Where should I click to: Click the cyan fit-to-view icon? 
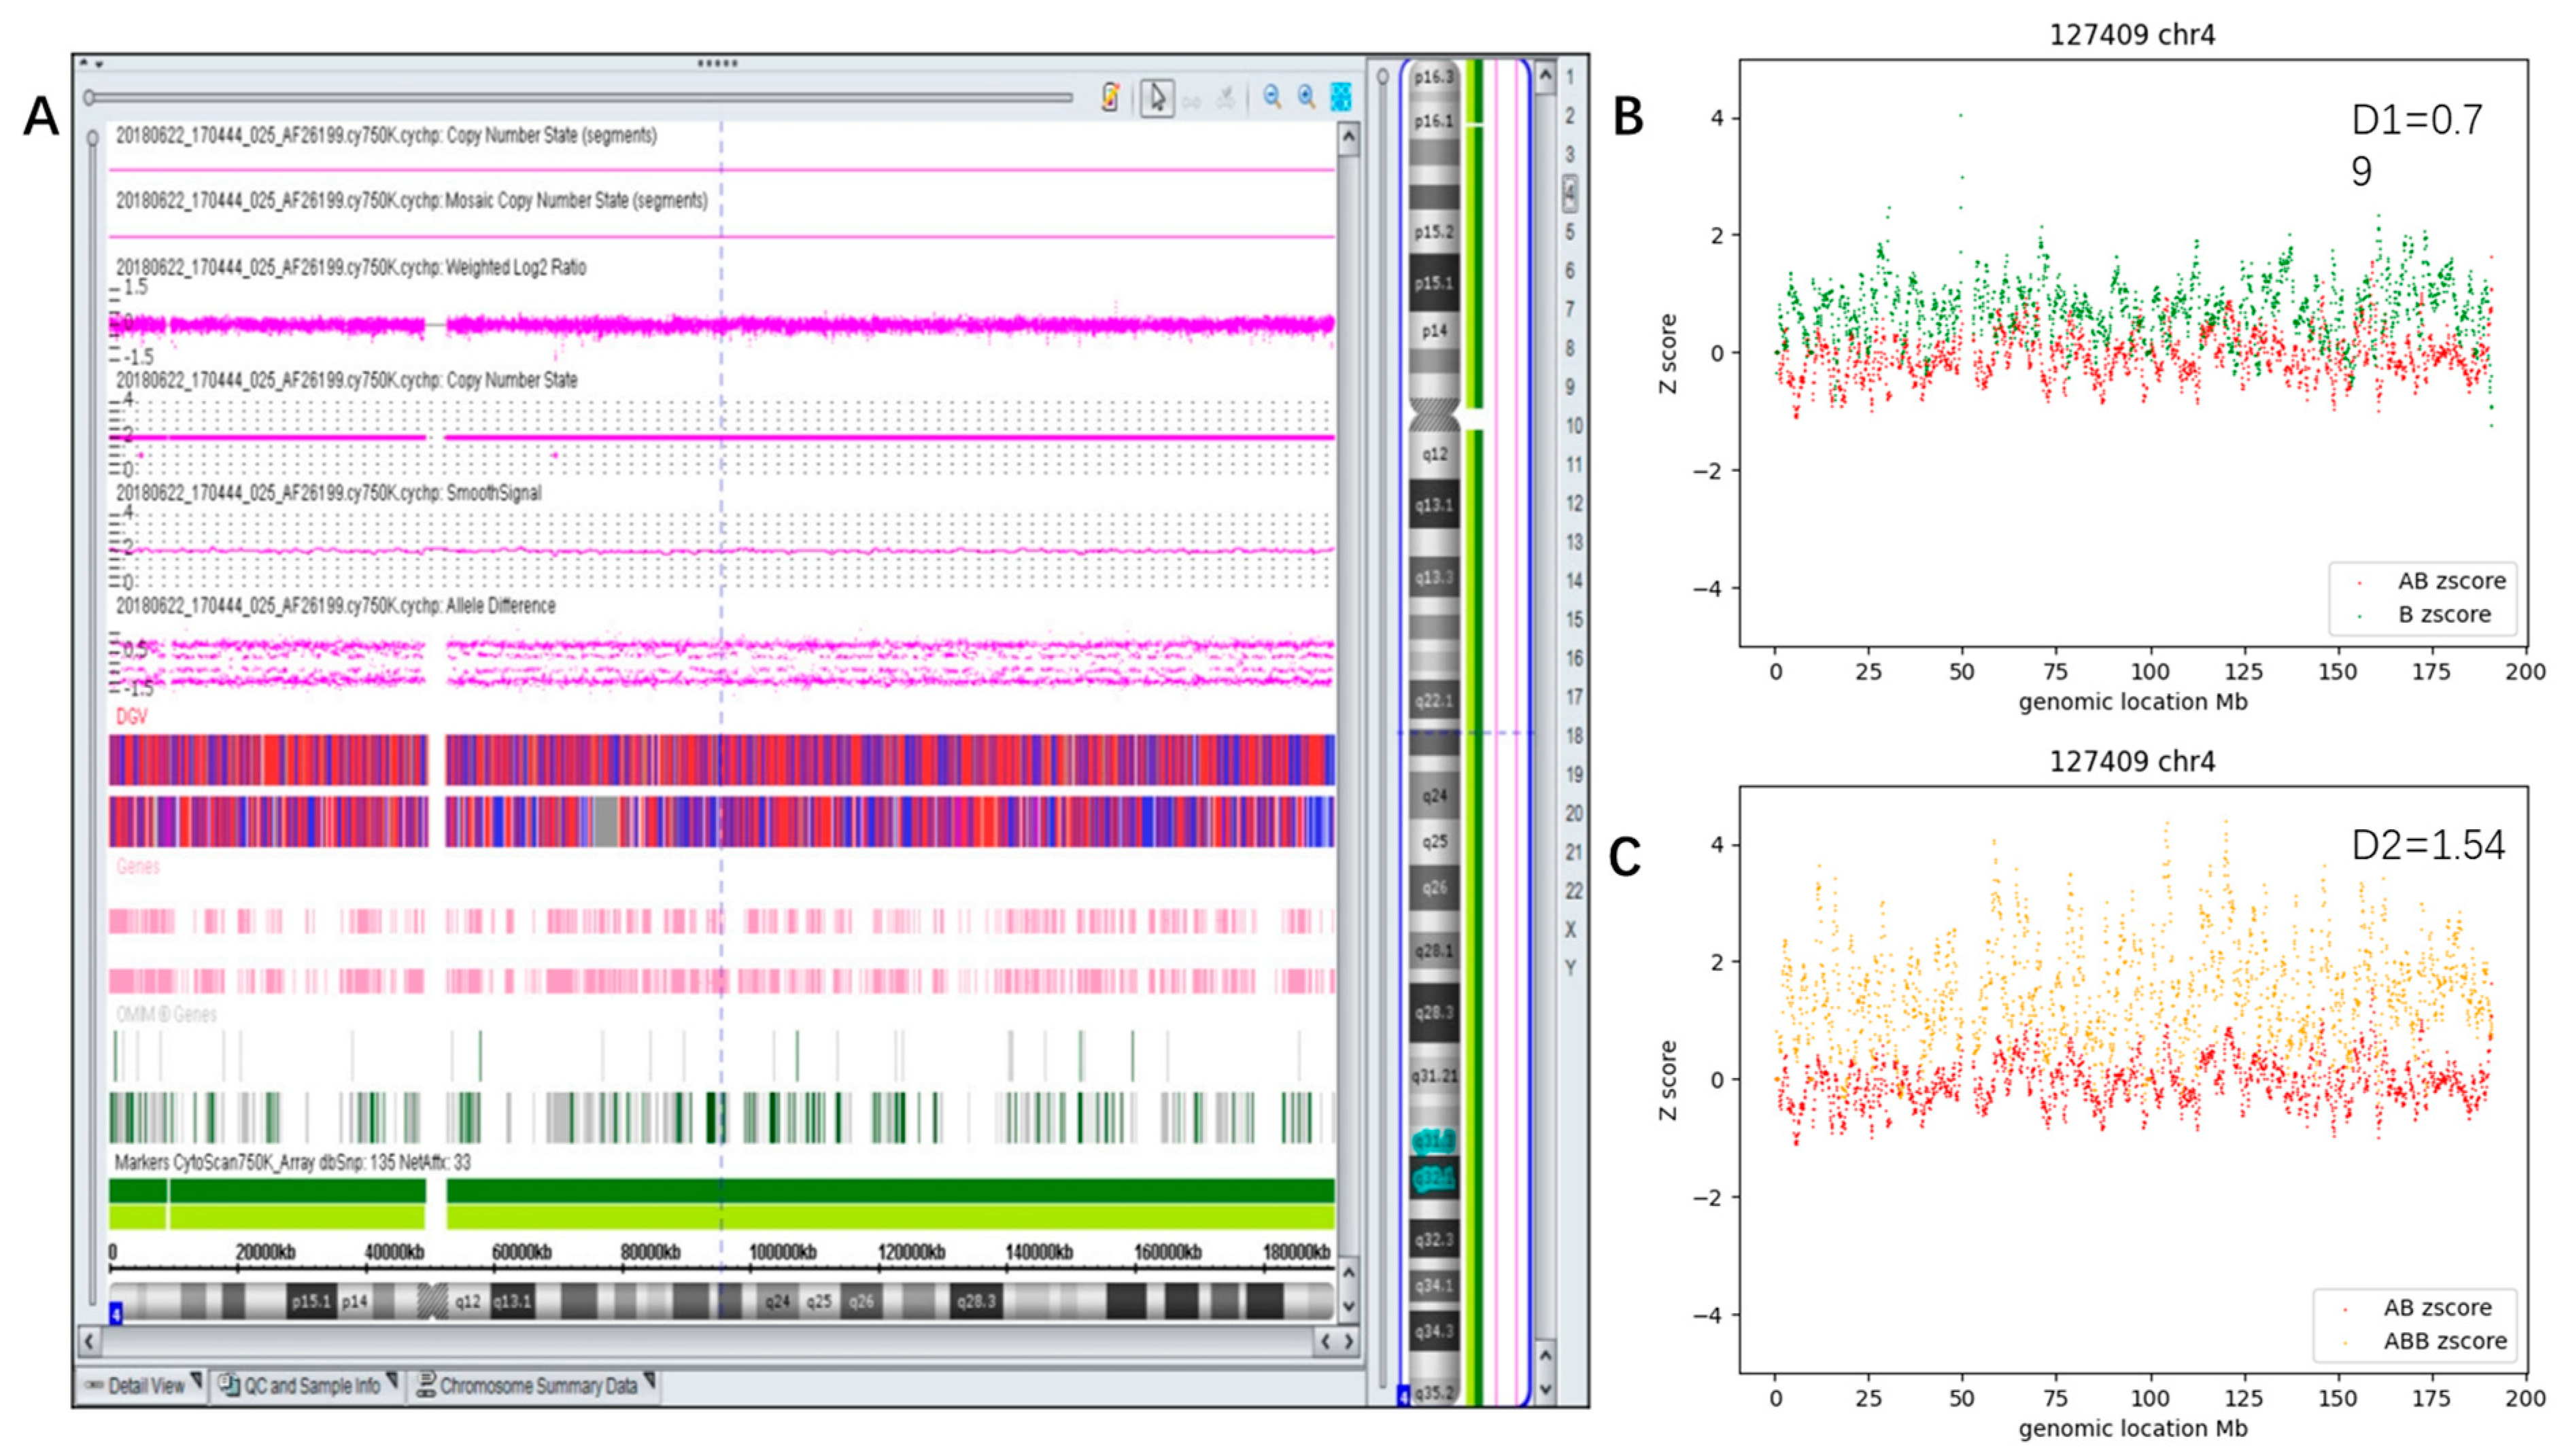pyautogui.click(x=1341, y=97)
